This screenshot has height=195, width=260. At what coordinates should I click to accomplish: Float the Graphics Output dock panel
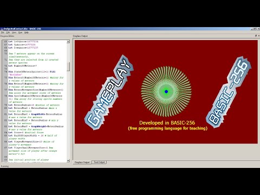click(256, 36)
